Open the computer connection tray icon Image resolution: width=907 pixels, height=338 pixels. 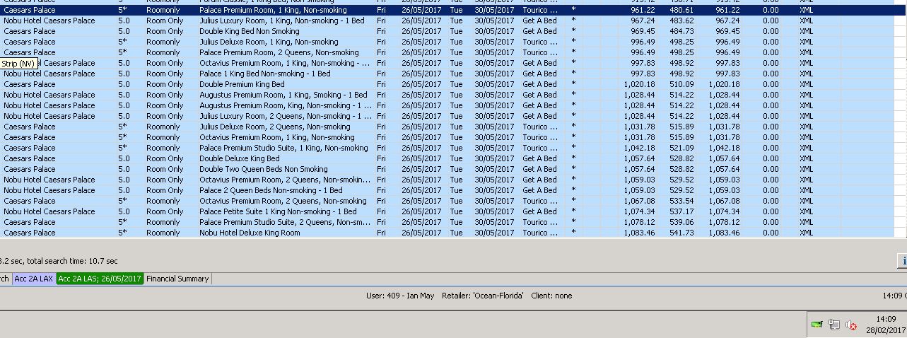pos(834,325)
